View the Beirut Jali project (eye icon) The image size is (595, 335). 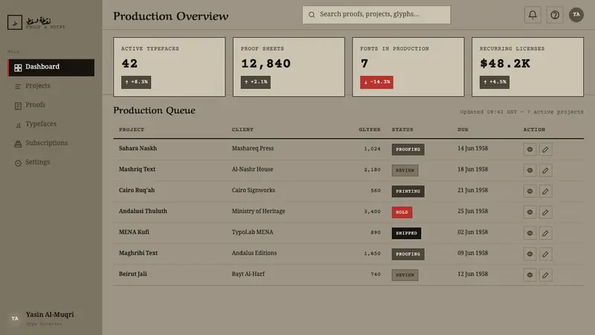point(530,275)
